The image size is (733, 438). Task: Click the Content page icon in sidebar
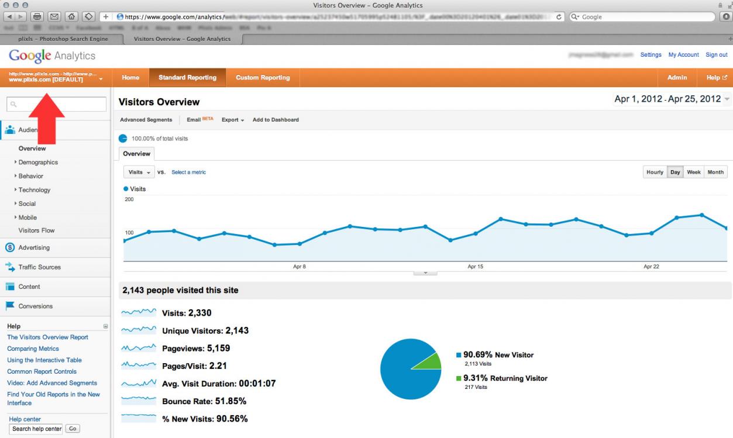[9, 287]
